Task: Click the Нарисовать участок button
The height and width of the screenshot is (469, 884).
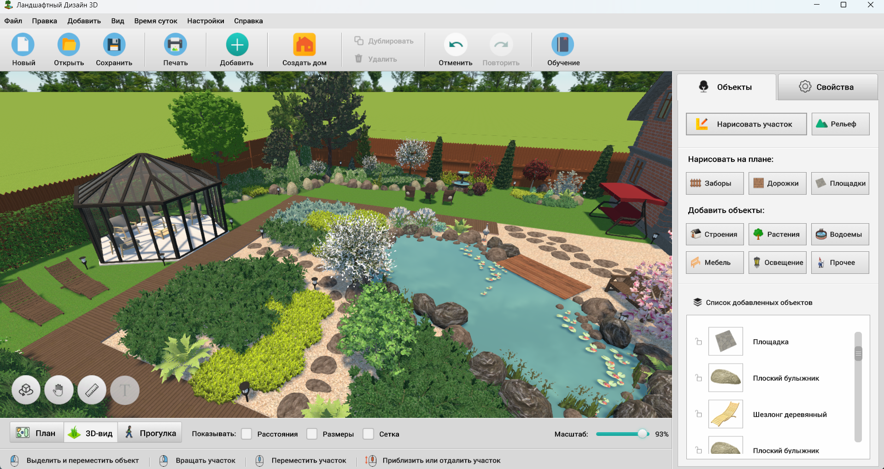Action: [746, 124]
